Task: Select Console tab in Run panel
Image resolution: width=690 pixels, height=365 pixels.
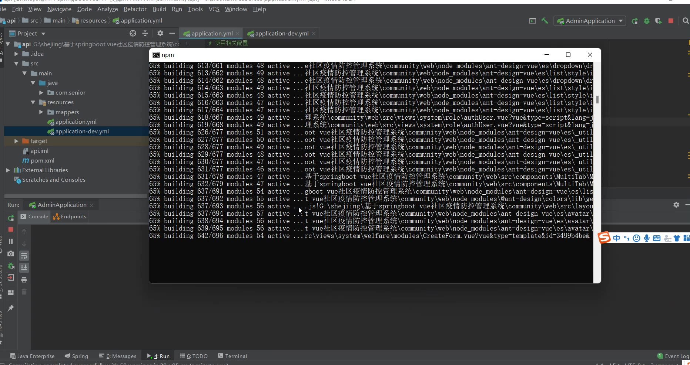Action: (x=34, y=216)
